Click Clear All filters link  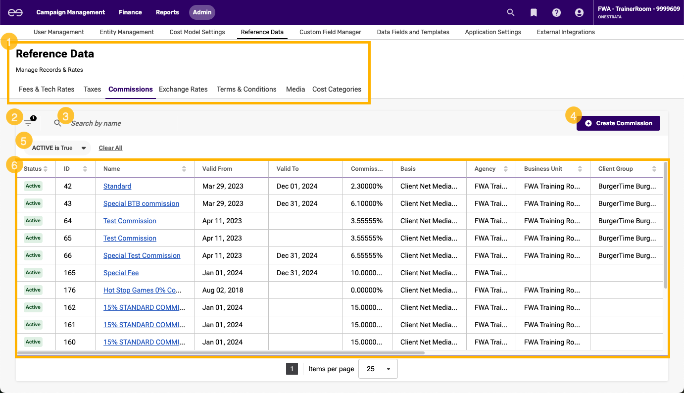click(x=110, y=148)
